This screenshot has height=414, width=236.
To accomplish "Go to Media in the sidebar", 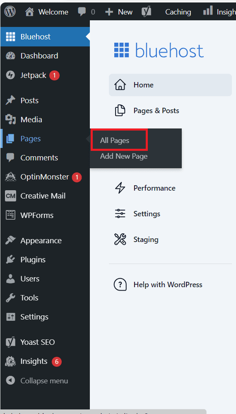I will click(x=31, y=120).
